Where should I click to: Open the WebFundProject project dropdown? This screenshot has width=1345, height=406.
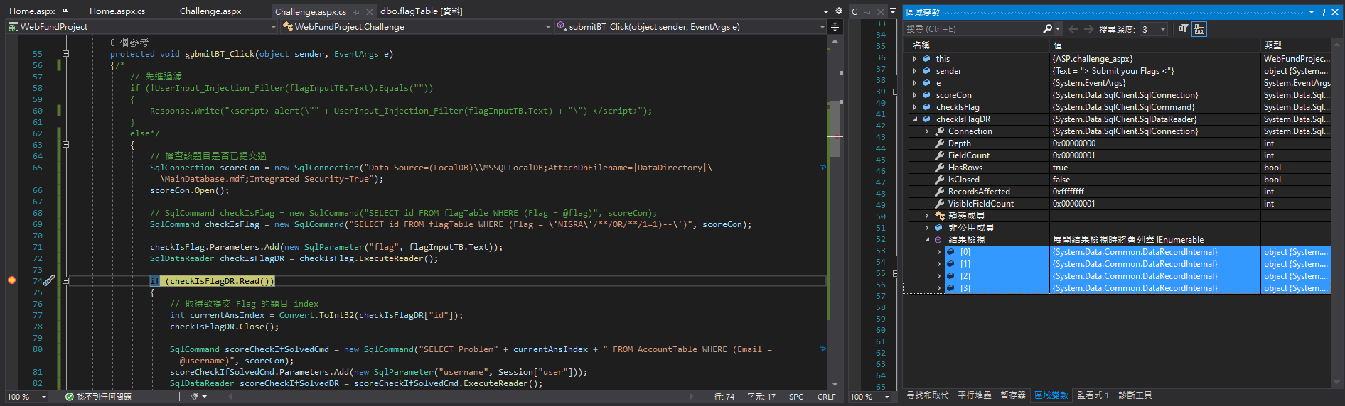point(274,27)
